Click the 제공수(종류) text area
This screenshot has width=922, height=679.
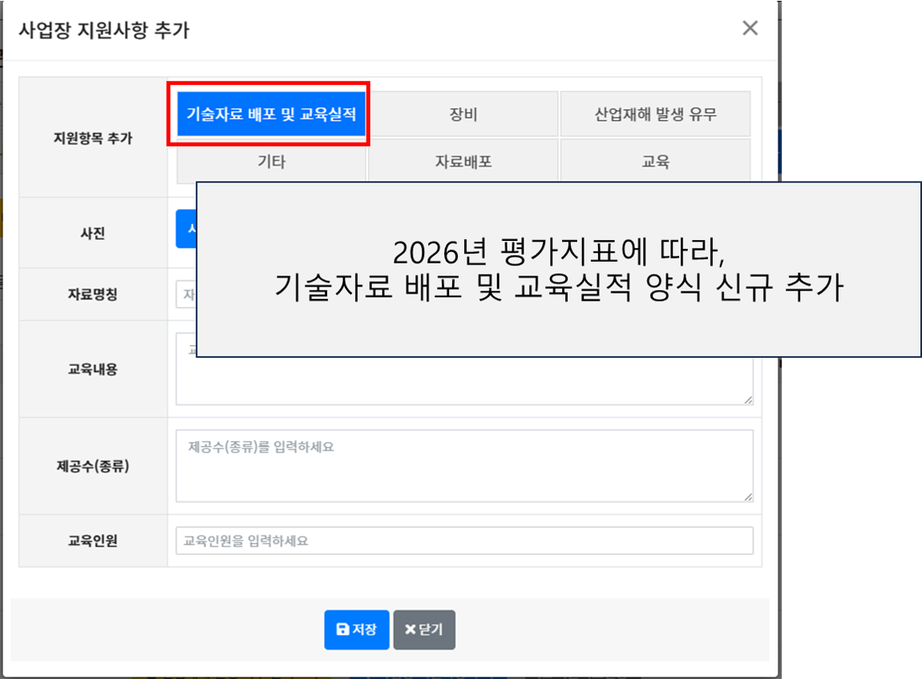(x=464, y=466)
